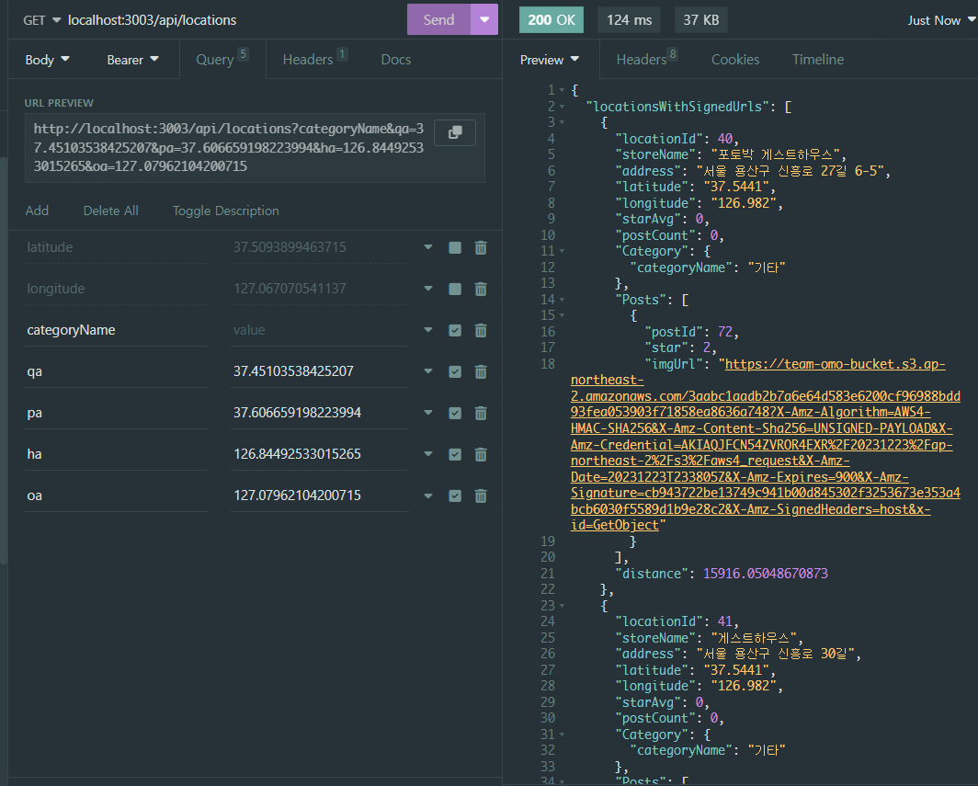978x786 pixels.
Task: Delete the qa query parameter
Action: pyautogui.click(x=480, y=371)
